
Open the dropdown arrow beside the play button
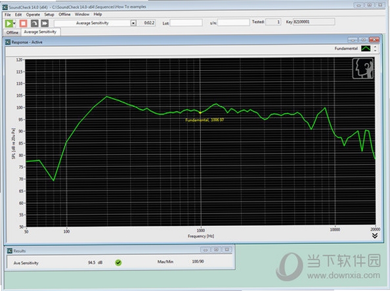[14, 24]
